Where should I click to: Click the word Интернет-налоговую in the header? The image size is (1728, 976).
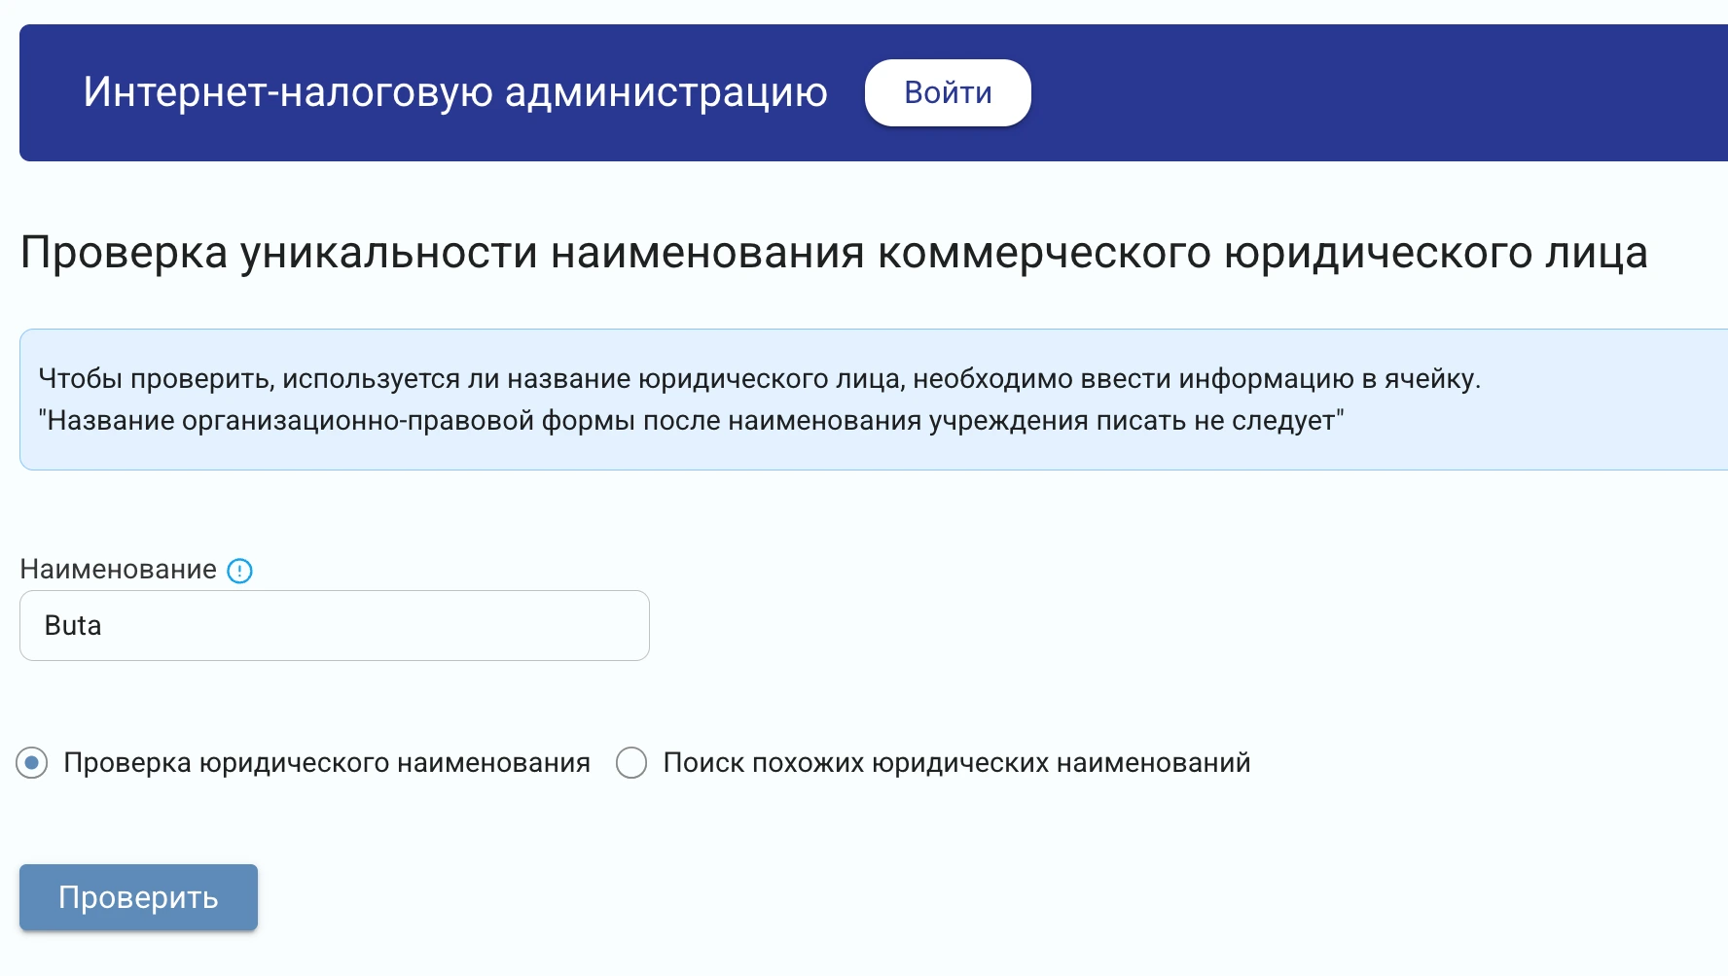pos(288,92)
